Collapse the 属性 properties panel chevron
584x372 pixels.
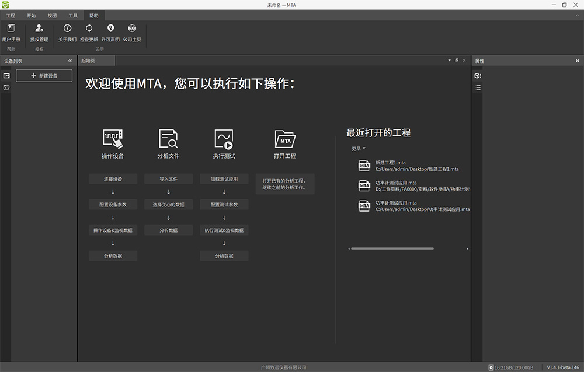577,61
